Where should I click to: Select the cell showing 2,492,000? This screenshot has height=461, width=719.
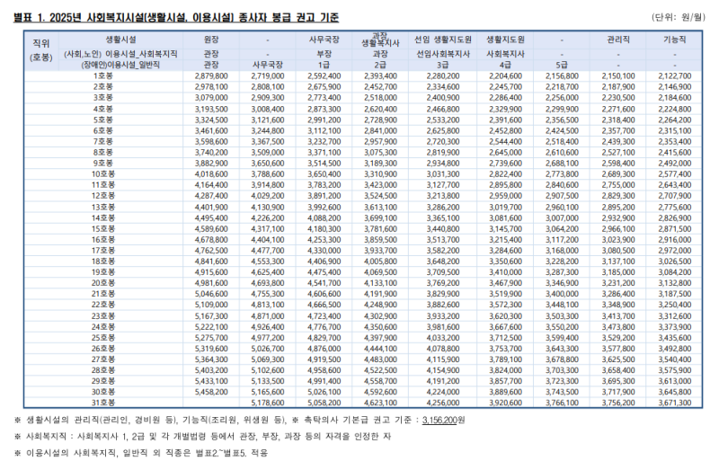[x=674, y=164]
